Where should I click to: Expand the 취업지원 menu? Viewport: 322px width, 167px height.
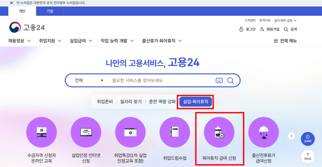[50, 41]
